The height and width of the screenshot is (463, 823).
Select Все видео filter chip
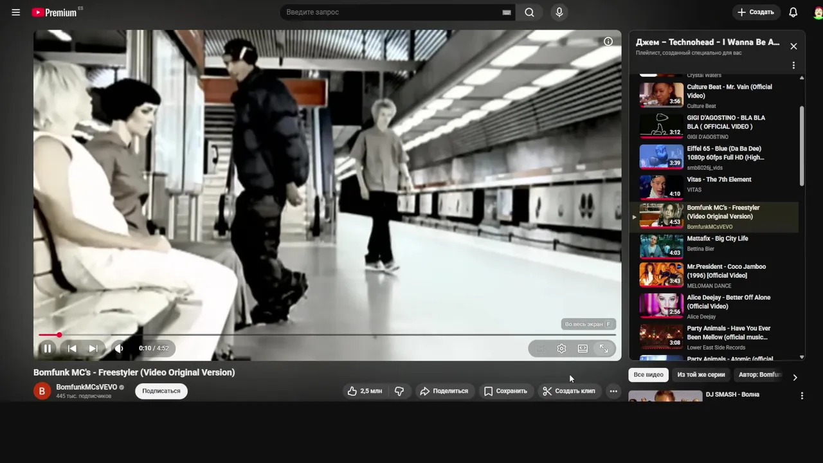[648, 375]
